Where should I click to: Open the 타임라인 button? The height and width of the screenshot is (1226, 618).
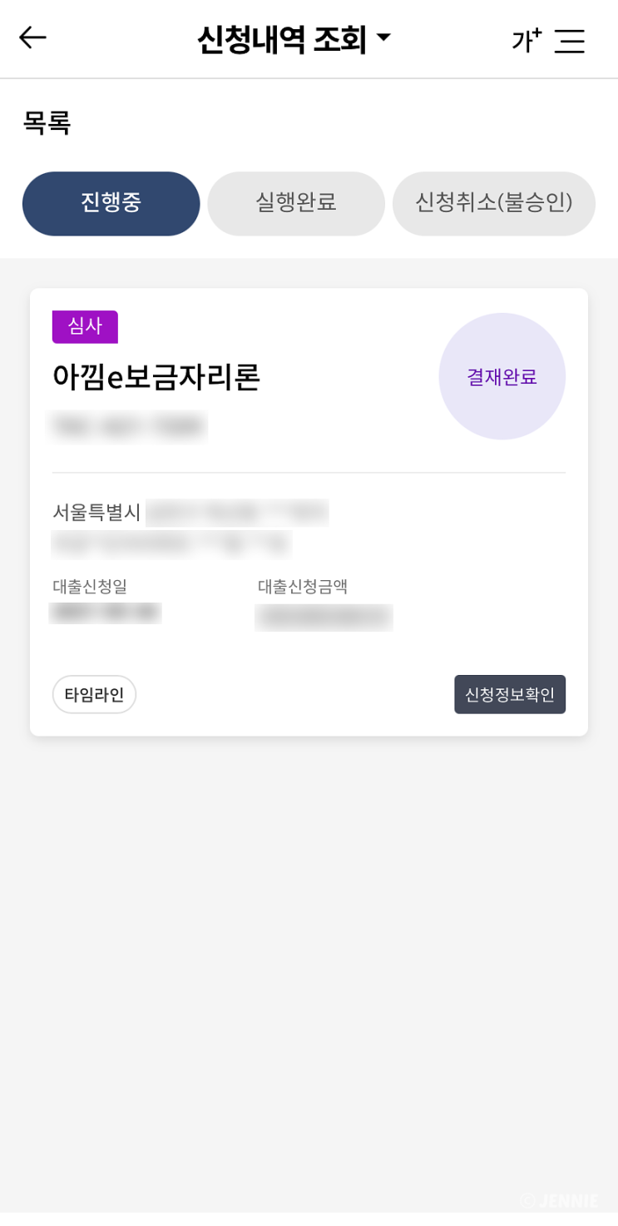point(94,694)
